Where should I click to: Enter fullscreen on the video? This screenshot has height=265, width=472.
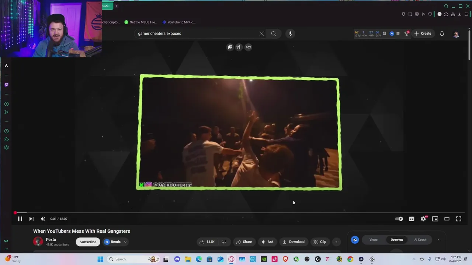click(459, 219)
